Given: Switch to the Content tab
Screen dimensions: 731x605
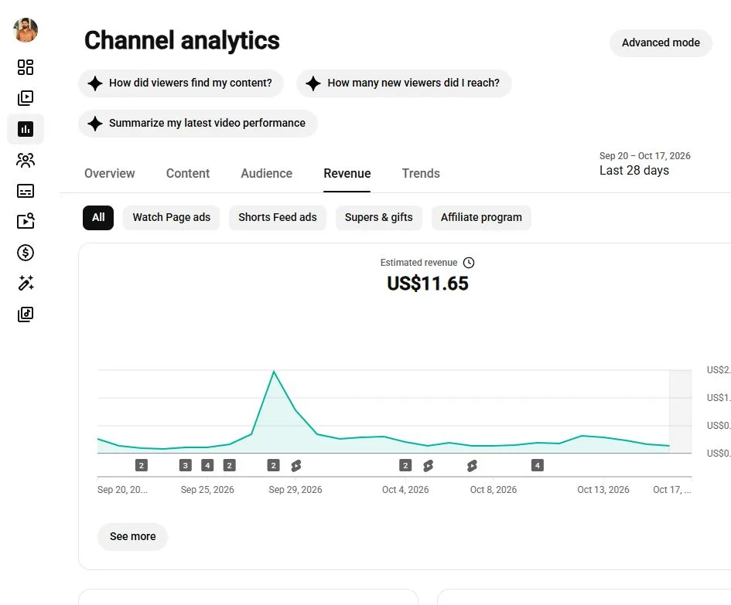Looking at the screenshot, I should coord(188,174).
